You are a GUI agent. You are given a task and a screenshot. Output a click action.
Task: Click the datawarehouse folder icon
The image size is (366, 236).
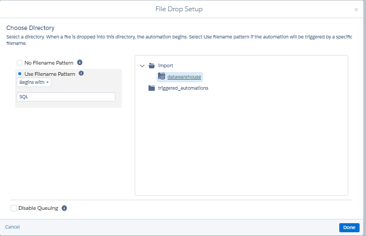pos(161,77)
